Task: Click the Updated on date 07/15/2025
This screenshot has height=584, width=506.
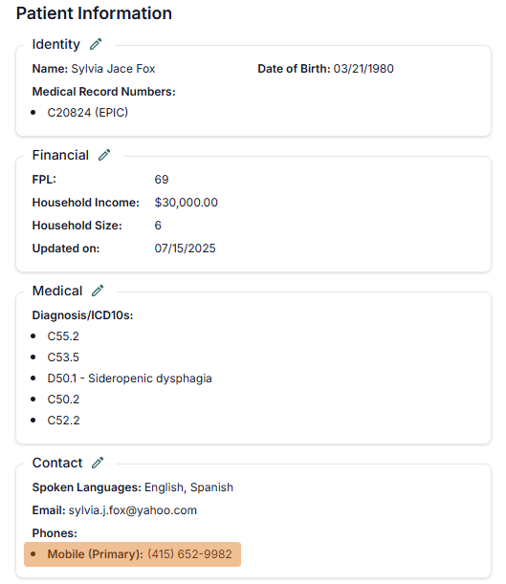Action: point(185,249)
